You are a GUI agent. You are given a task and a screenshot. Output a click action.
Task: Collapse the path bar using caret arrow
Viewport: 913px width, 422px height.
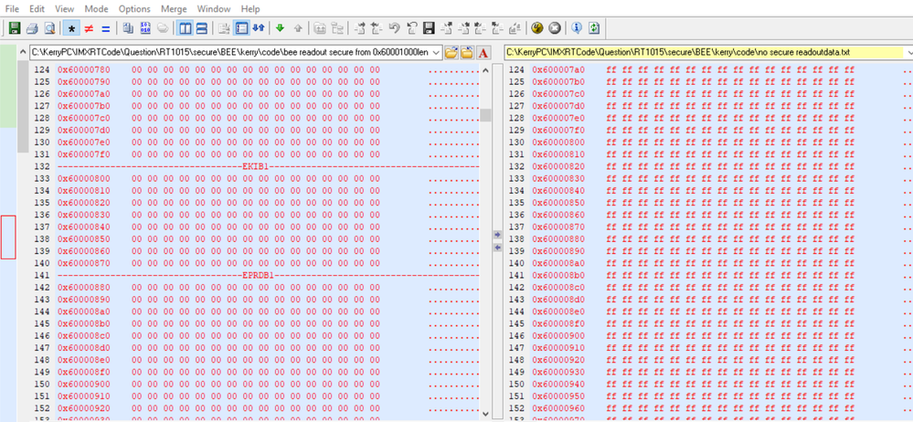[x=23, y=52]
